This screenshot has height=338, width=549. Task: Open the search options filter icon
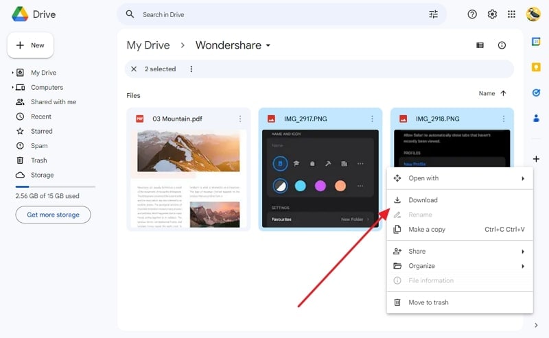click(x=433, y=14)
